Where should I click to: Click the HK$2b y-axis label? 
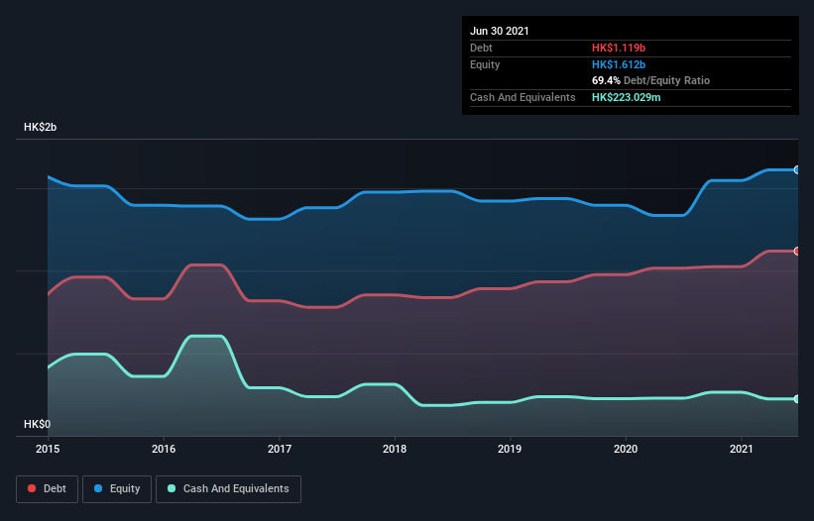(40, 127)
